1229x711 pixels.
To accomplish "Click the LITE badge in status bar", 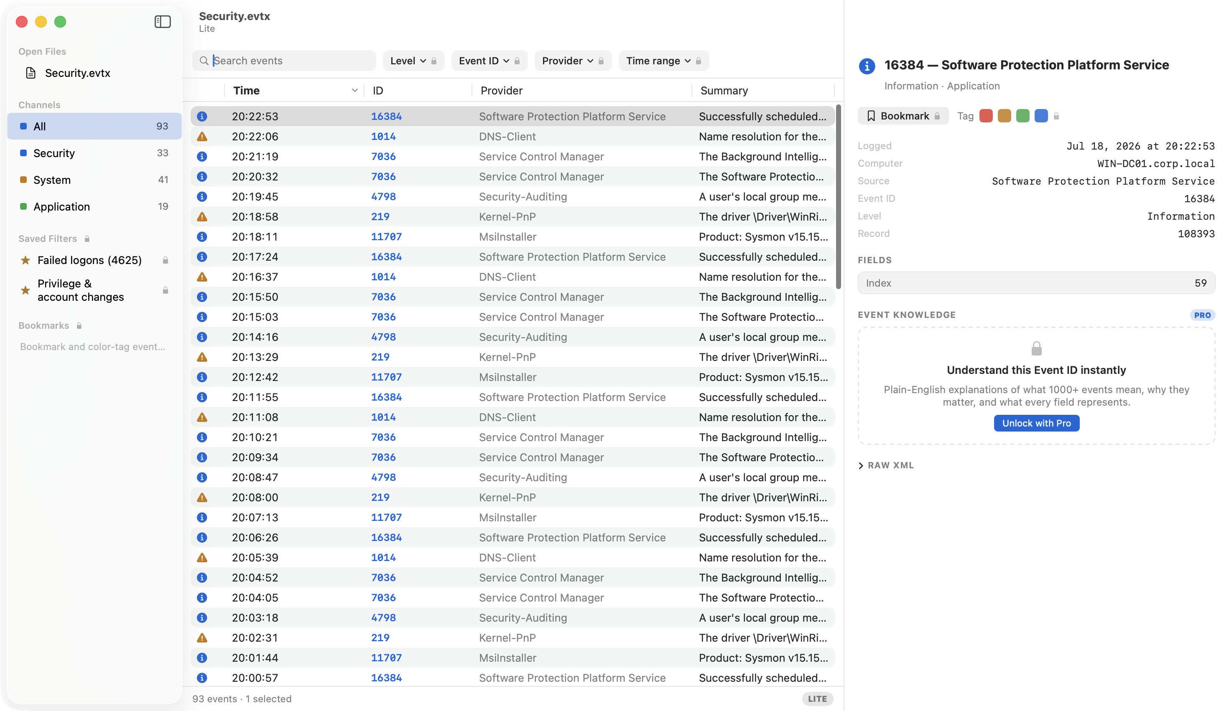I will 817,699.
